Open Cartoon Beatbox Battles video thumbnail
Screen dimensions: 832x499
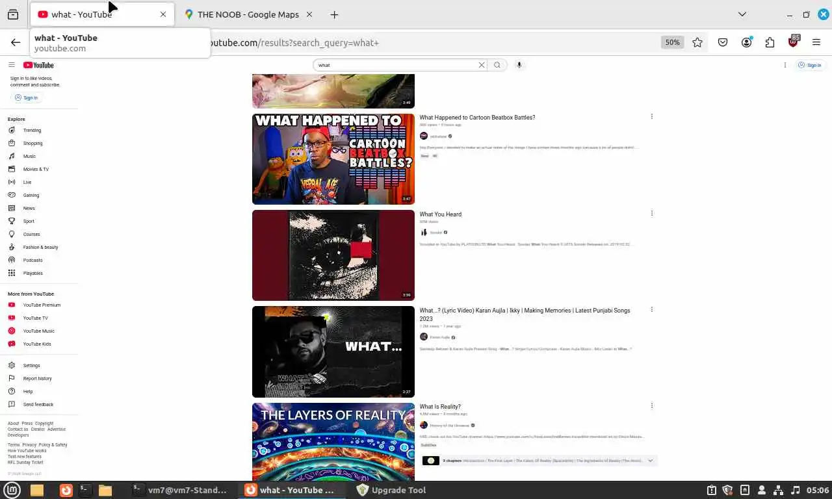[333, 159]
